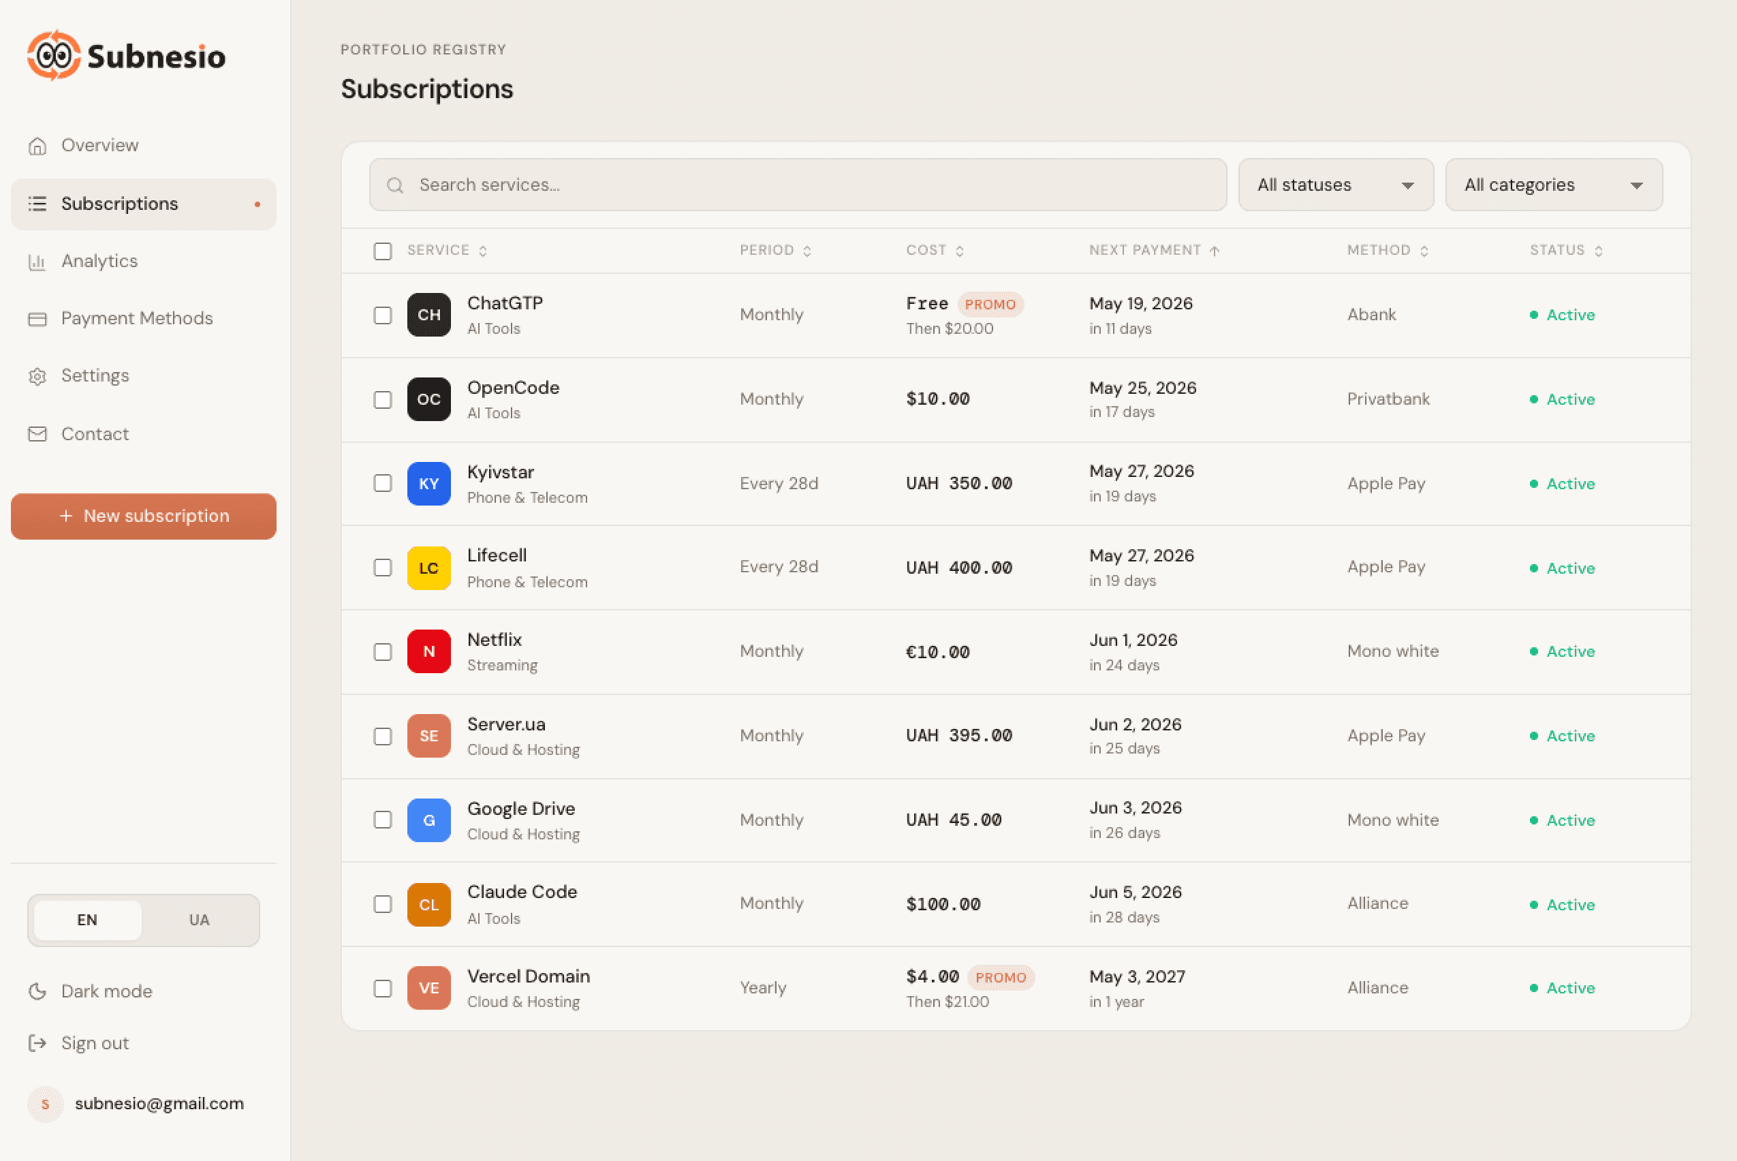1737x1161 pixels.
Task: Check the Netflix row checkbox
Action: tap(383, 652)
